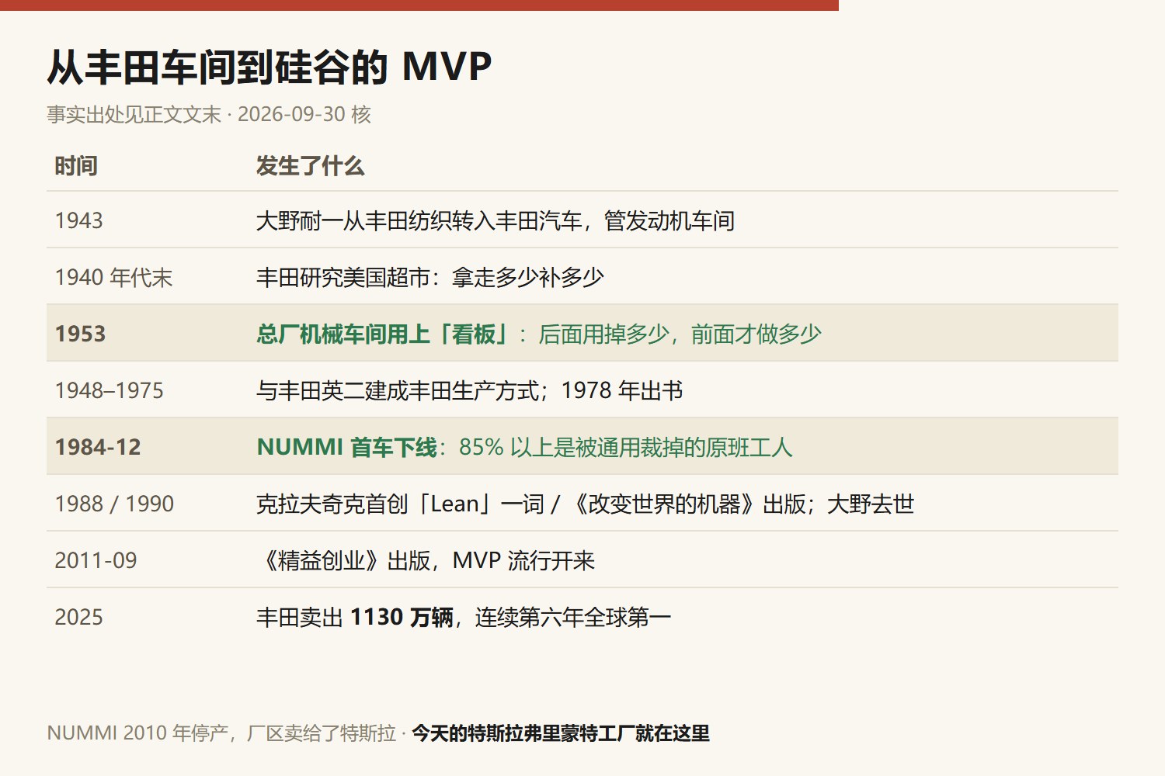Select the highlighted 1953 row year
Image resolution: width=1165 pixels, height=776 pixels.
[x=80, y=334]
